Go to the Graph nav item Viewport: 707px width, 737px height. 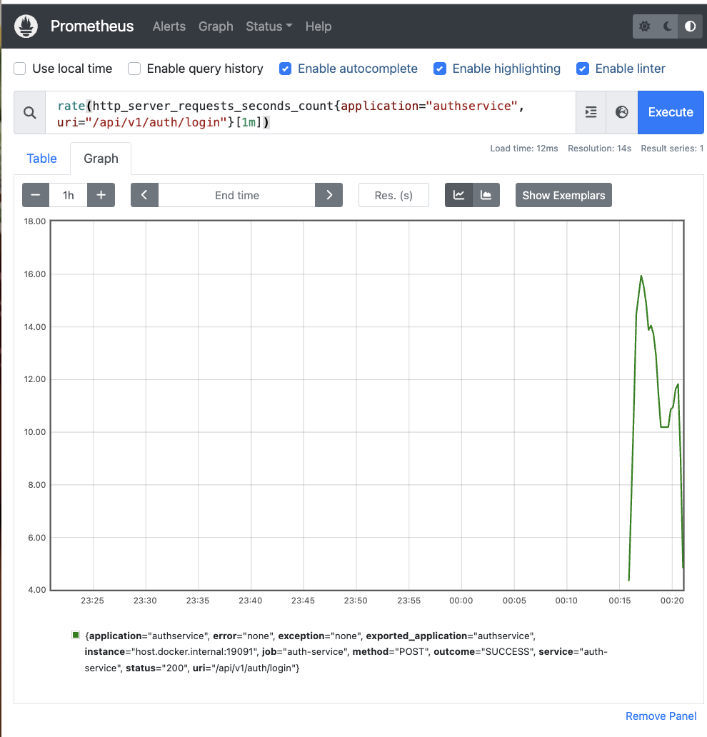(216, 26)
